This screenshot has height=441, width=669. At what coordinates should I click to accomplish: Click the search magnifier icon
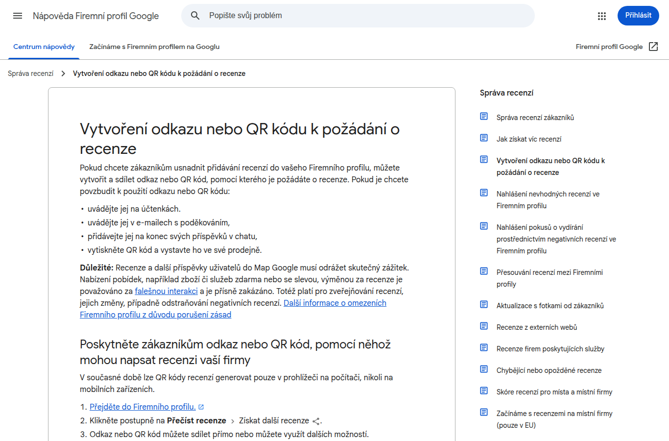point(195,16)
